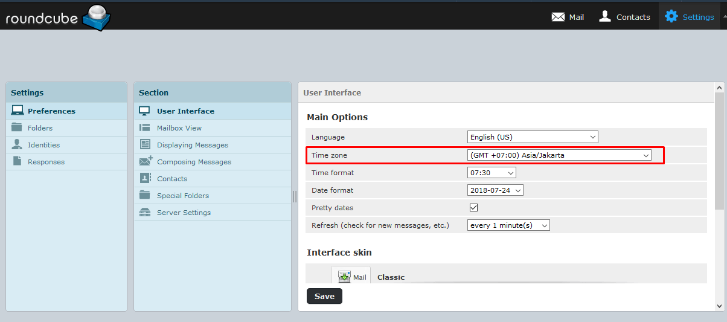727x322 pixels.
Task: Open the Mailbox View section
Action: point(213,128)
